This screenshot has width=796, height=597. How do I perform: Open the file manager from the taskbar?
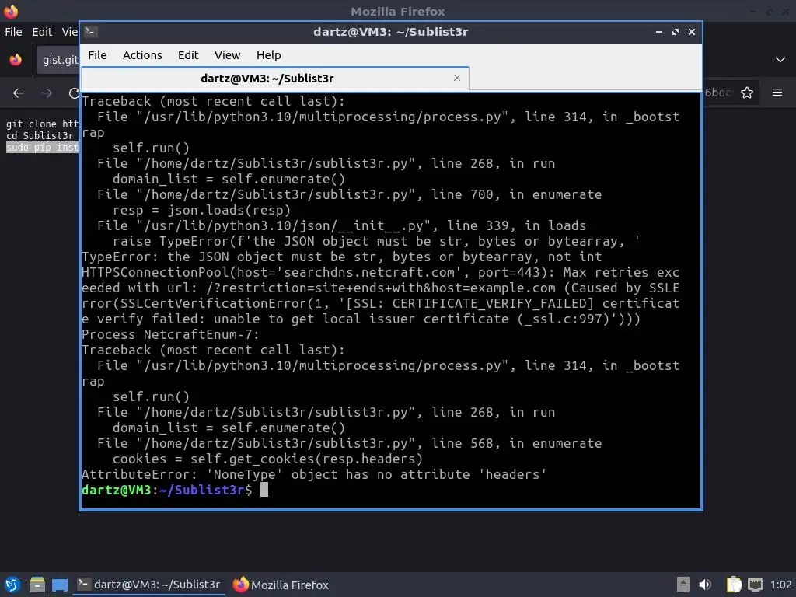37,585
